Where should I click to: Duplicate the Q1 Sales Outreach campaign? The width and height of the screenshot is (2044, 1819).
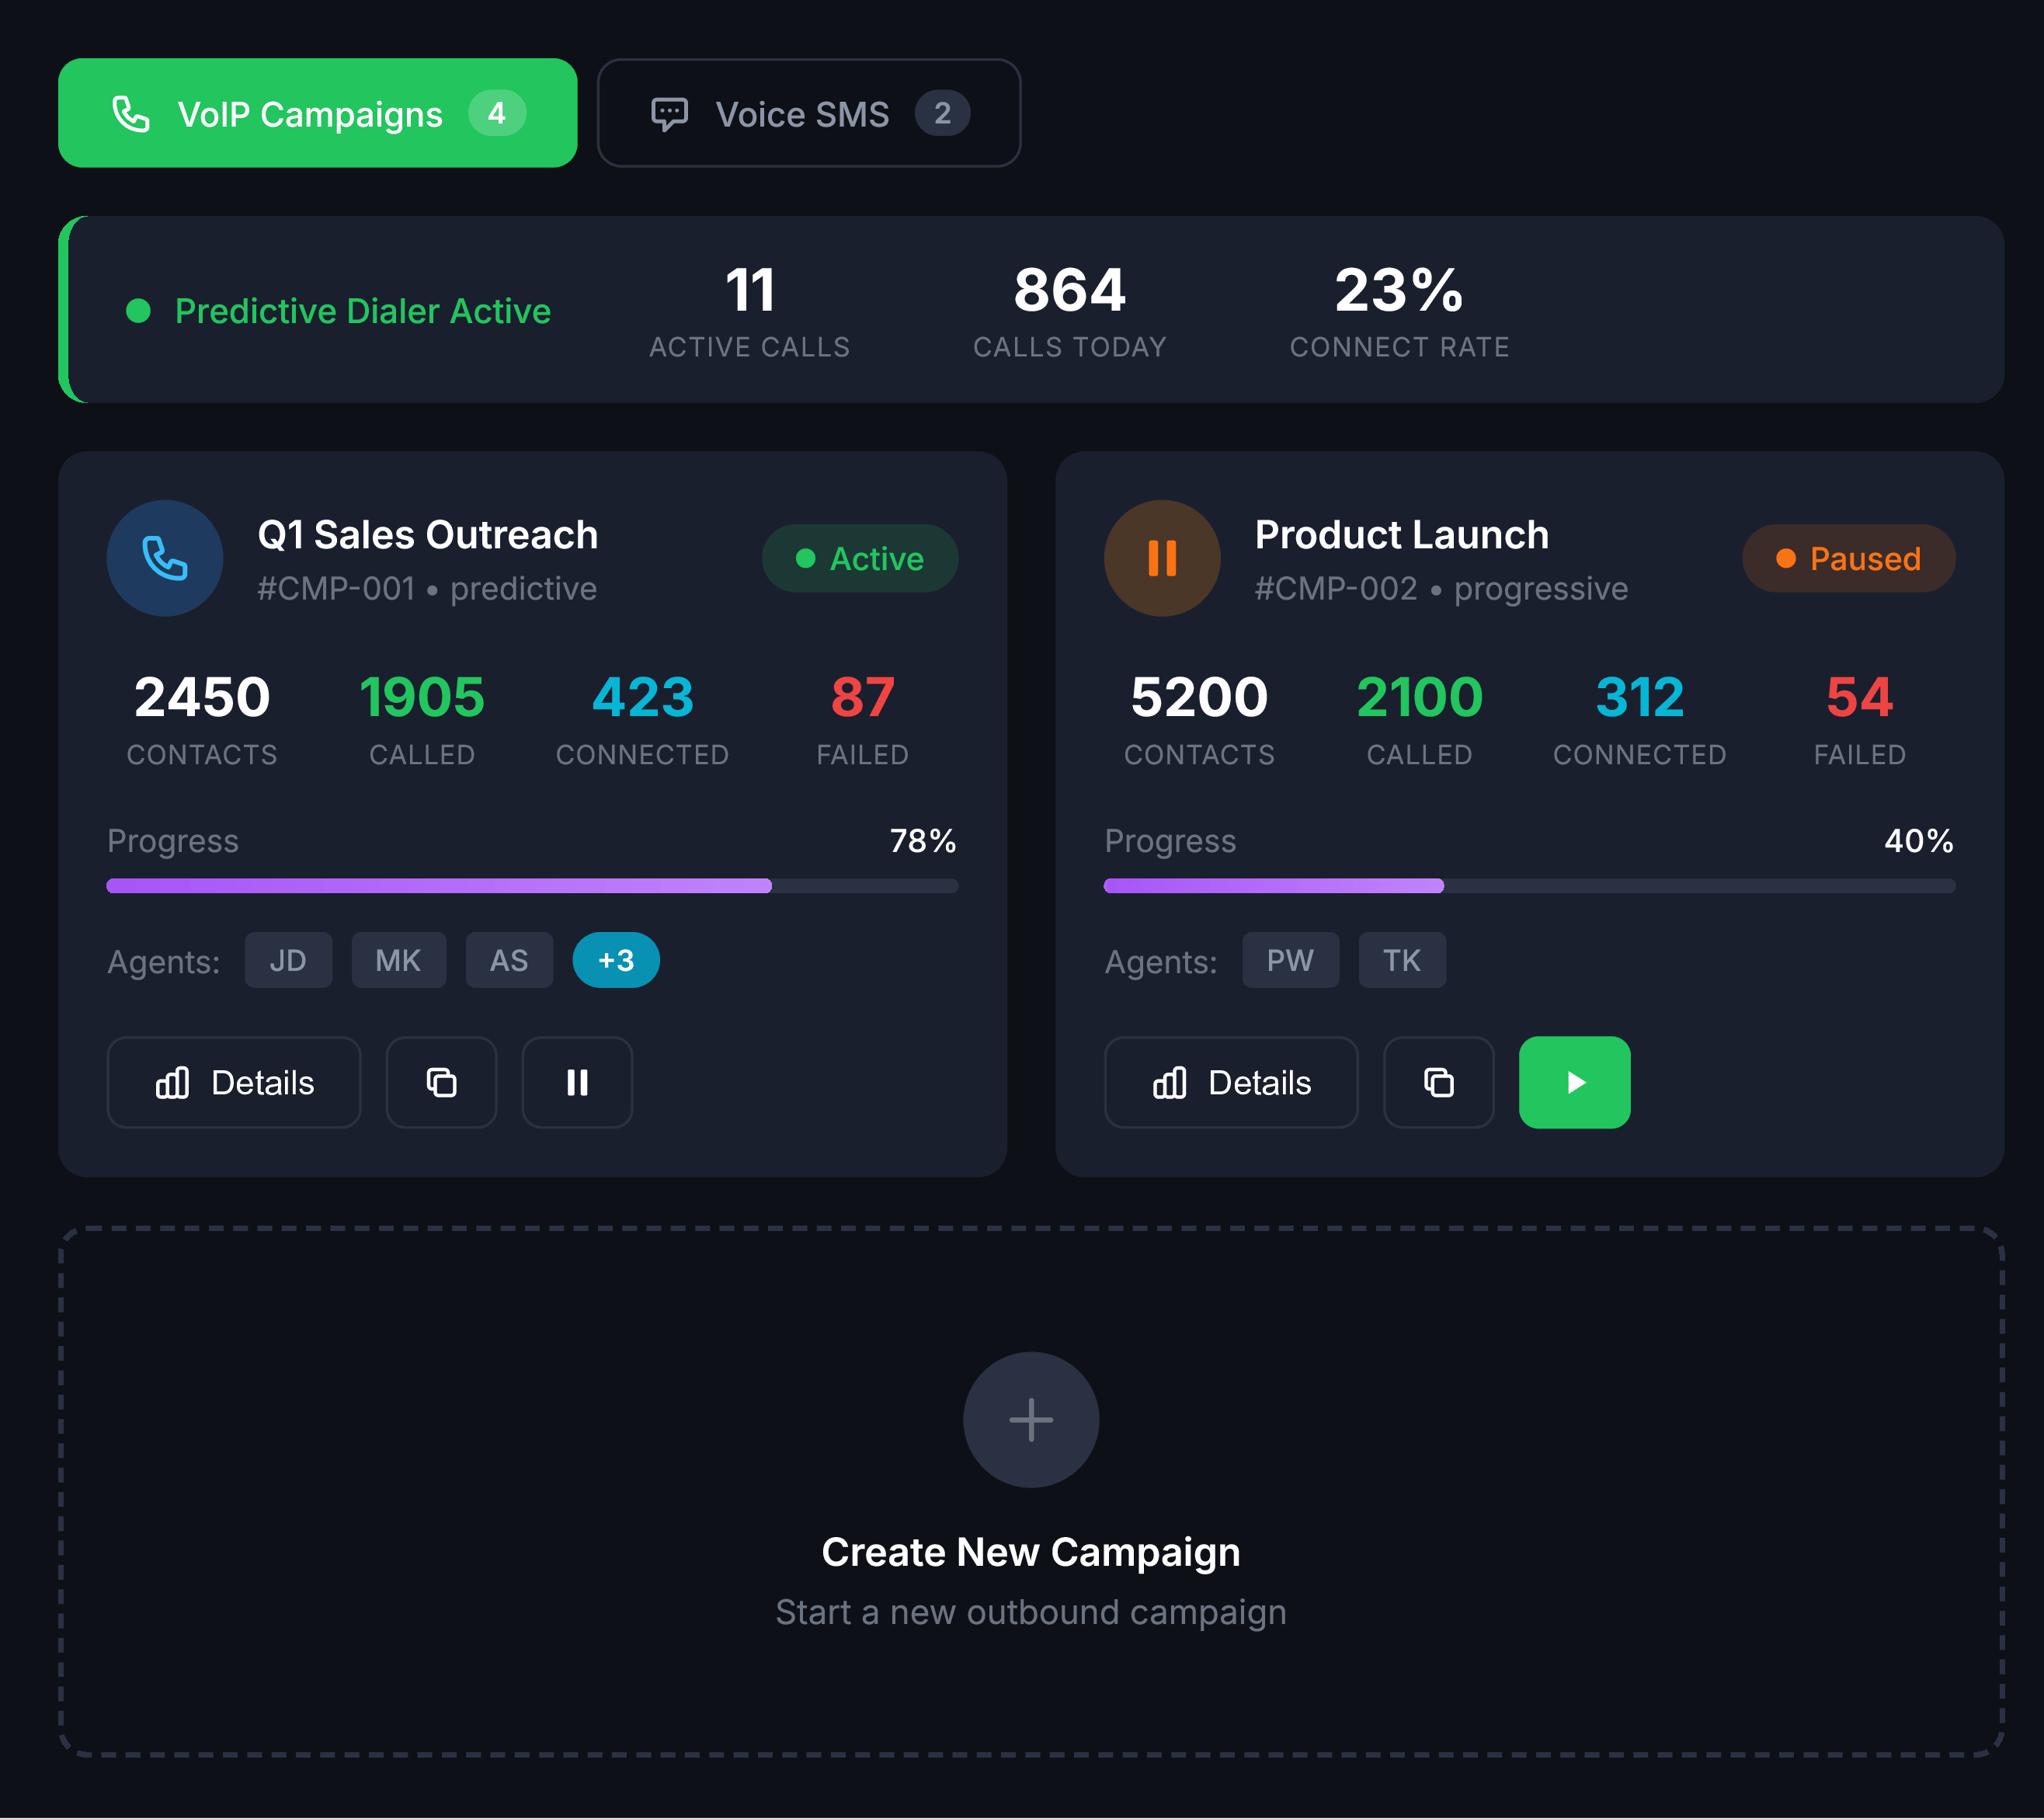click(x=441, y=1082)
